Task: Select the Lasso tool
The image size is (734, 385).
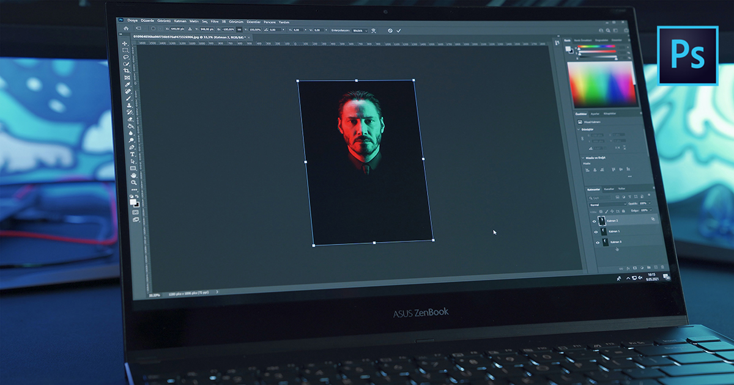Action: coord(126,57)
